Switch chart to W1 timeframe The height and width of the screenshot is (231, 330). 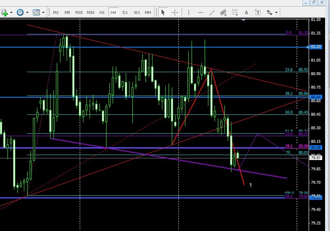(137, 13)
